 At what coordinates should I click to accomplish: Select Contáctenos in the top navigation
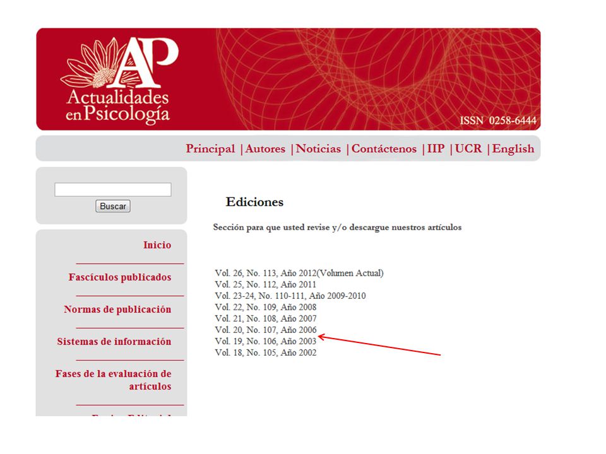tap(384, 149)
